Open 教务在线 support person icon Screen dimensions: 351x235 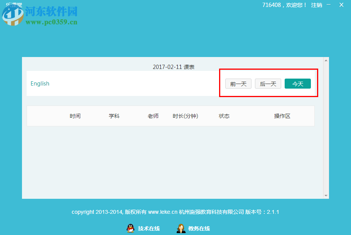(x=181, y=228)
